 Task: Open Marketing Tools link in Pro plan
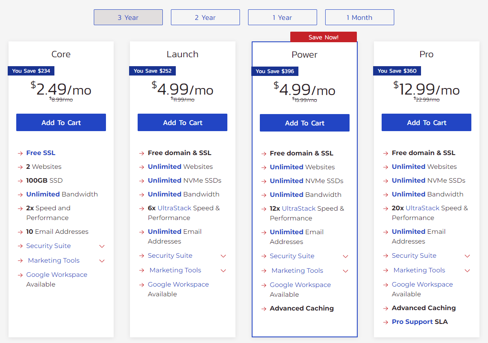pyautogui.click(x=419, y=270)
